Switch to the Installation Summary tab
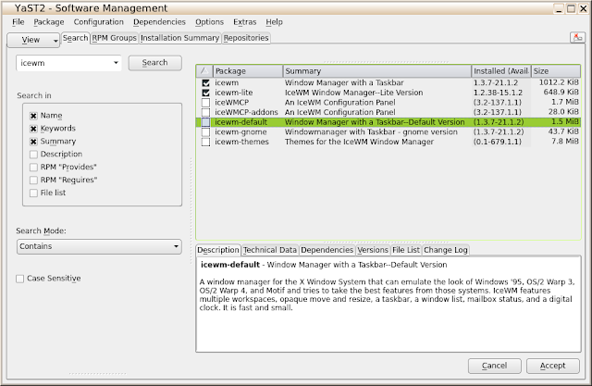 pyautogui.click(x=179, y=38)
